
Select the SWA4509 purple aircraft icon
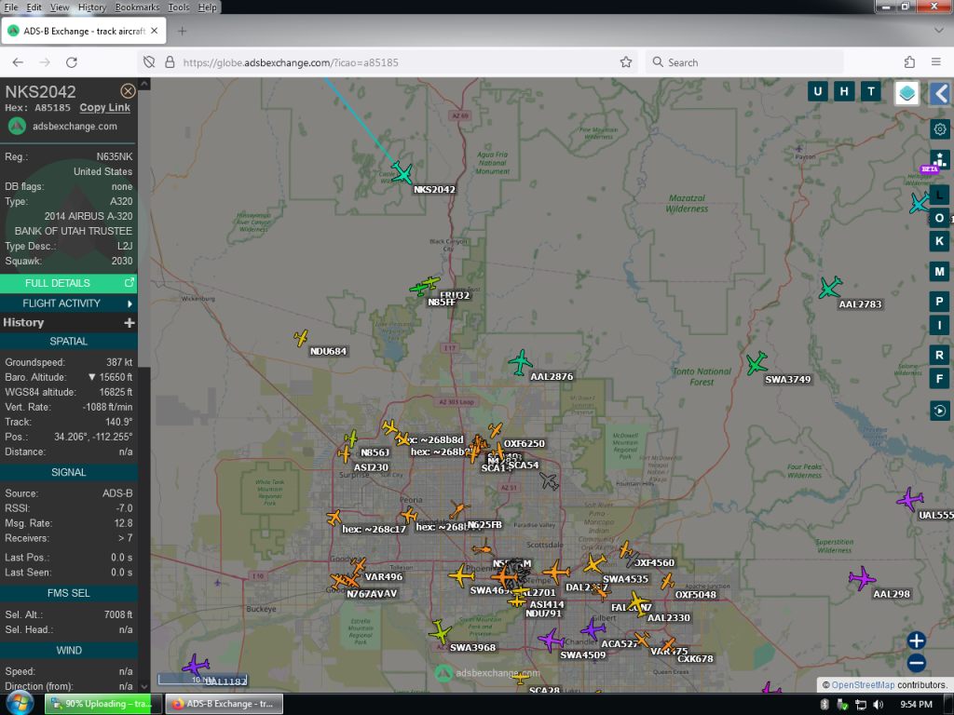(x=552, y=641)
